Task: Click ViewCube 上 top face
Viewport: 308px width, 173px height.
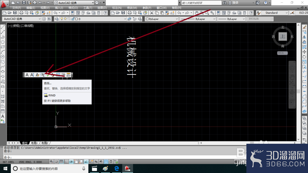Action: [x=282, y=37]
